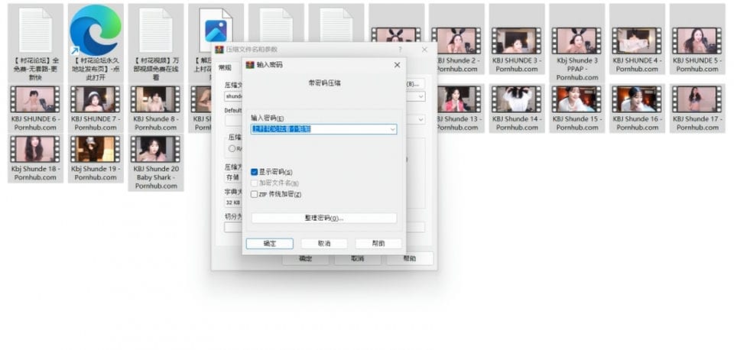Viewport: 734px width, 350px height.
Task: Focus the 输入密码(E) password field
Action: click(324, 129)
